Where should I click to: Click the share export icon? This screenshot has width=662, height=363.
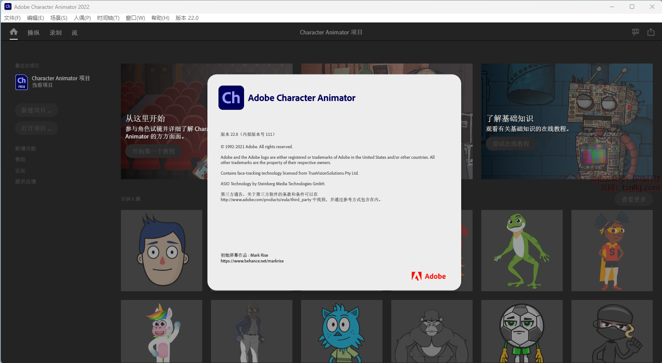pos(651,32)
